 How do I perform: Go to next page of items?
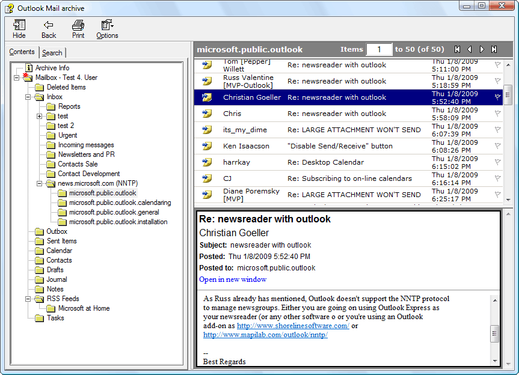pos(482,49)
